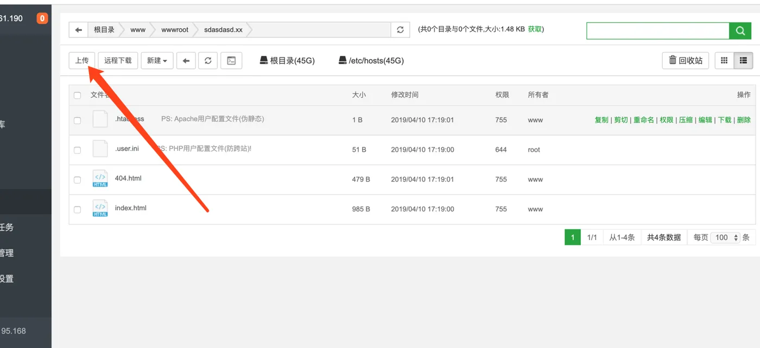The image size is (760, 348).
Task: Click the .user.ini blank file icon
Action: coord(100,149)
